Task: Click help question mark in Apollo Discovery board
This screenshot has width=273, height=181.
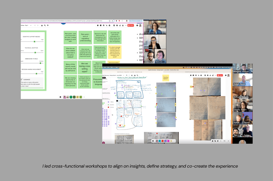Action: pyautogui.click(x=226, y=75)
